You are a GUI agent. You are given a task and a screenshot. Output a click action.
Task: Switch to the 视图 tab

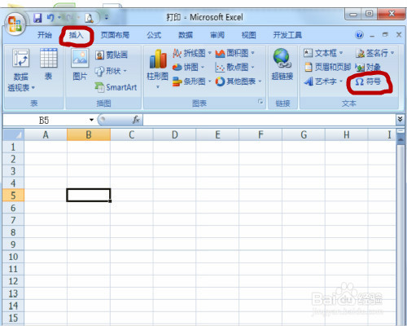point(248,35)
